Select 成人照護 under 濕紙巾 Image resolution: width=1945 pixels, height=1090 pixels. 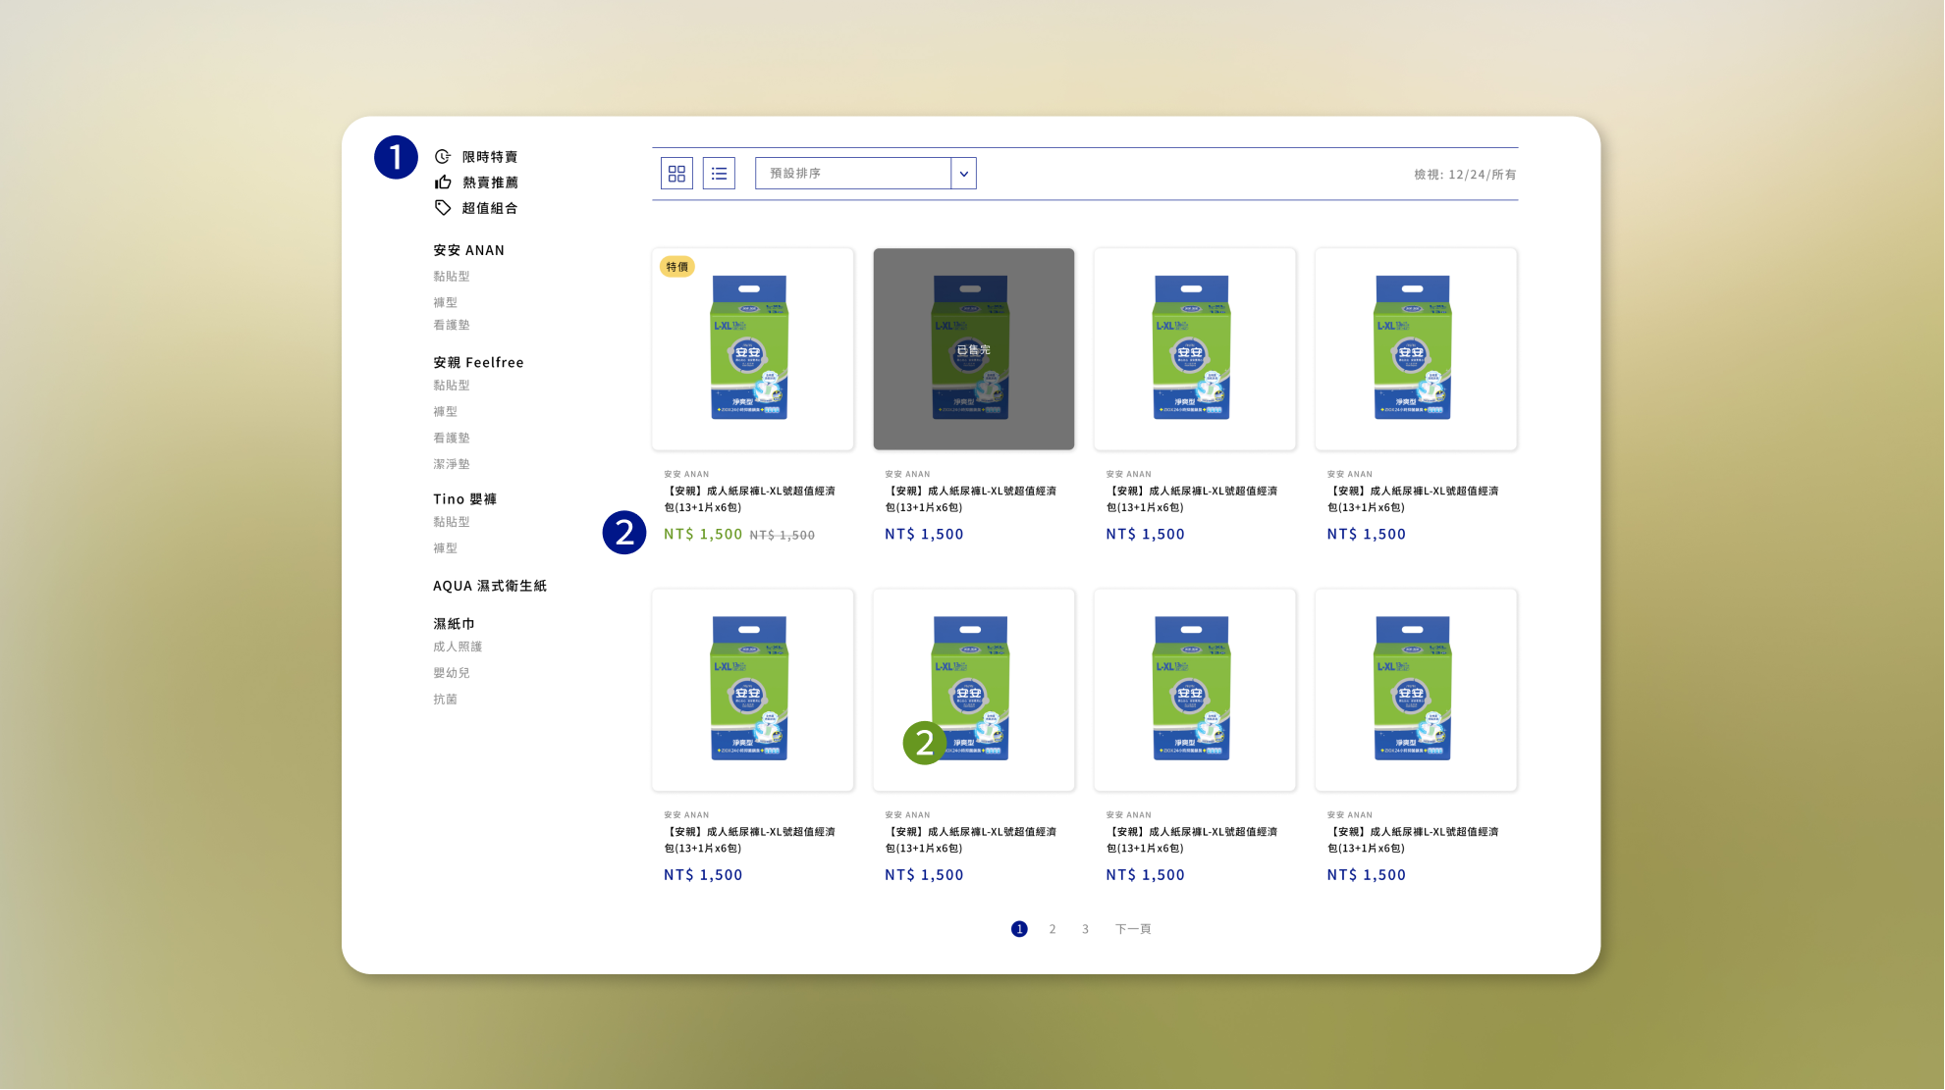tap(458, 647)
